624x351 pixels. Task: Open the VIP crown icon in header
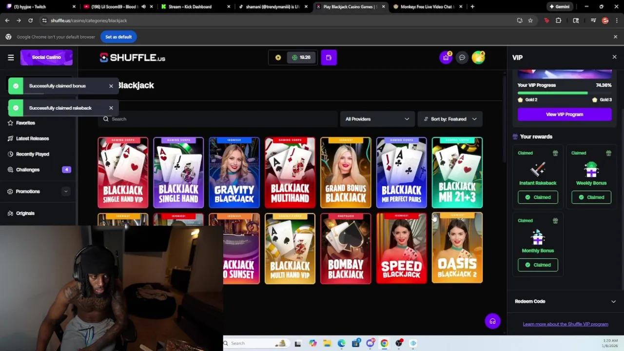coord(446,58)
